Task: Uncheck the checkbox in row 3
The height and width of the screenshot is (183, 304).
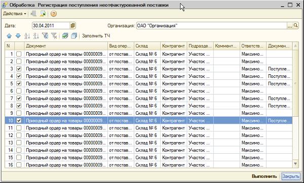Action: [x=19, y=69]
